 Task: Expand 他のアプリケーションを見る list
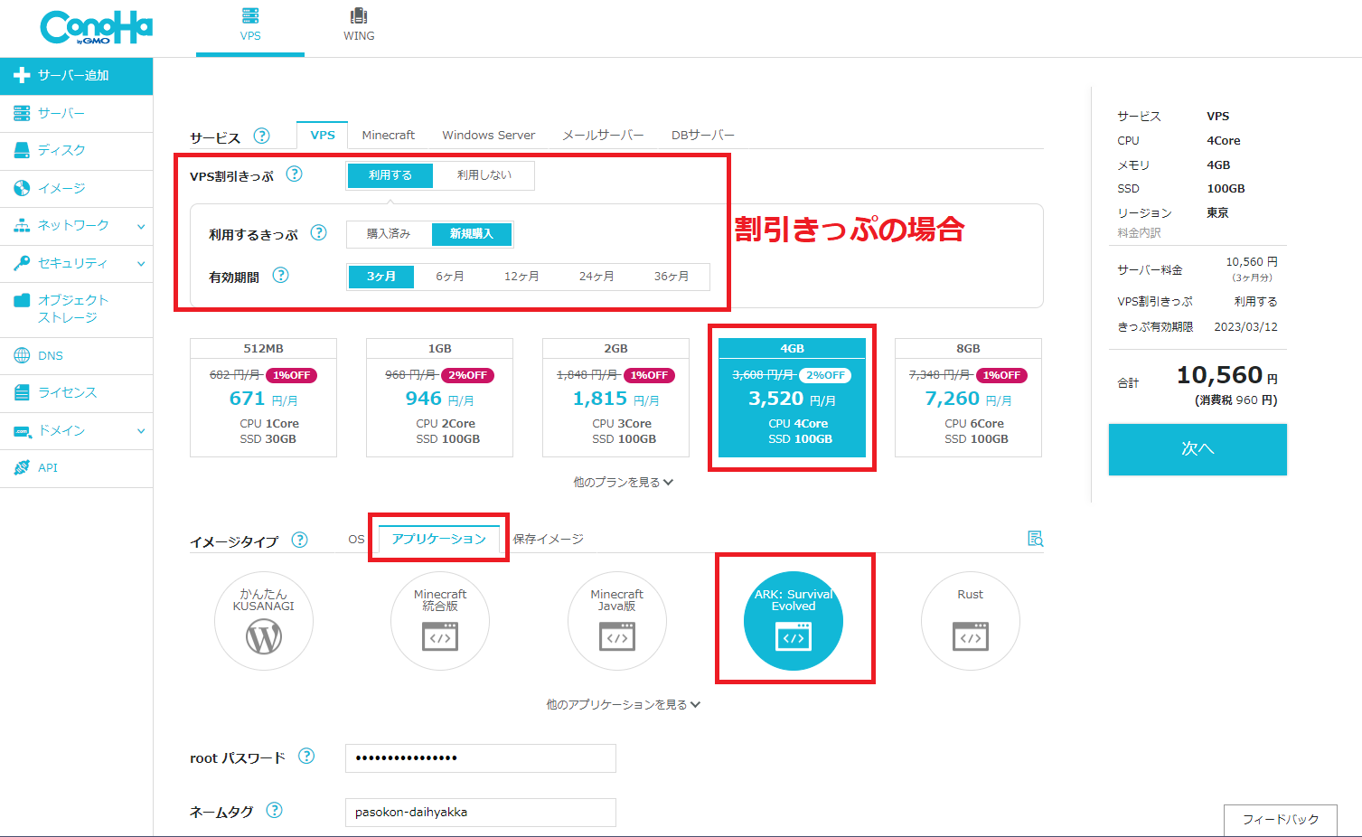tap(623, 705)
